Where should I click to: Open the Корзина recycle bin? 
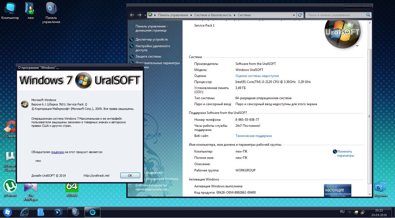[380, 189]
